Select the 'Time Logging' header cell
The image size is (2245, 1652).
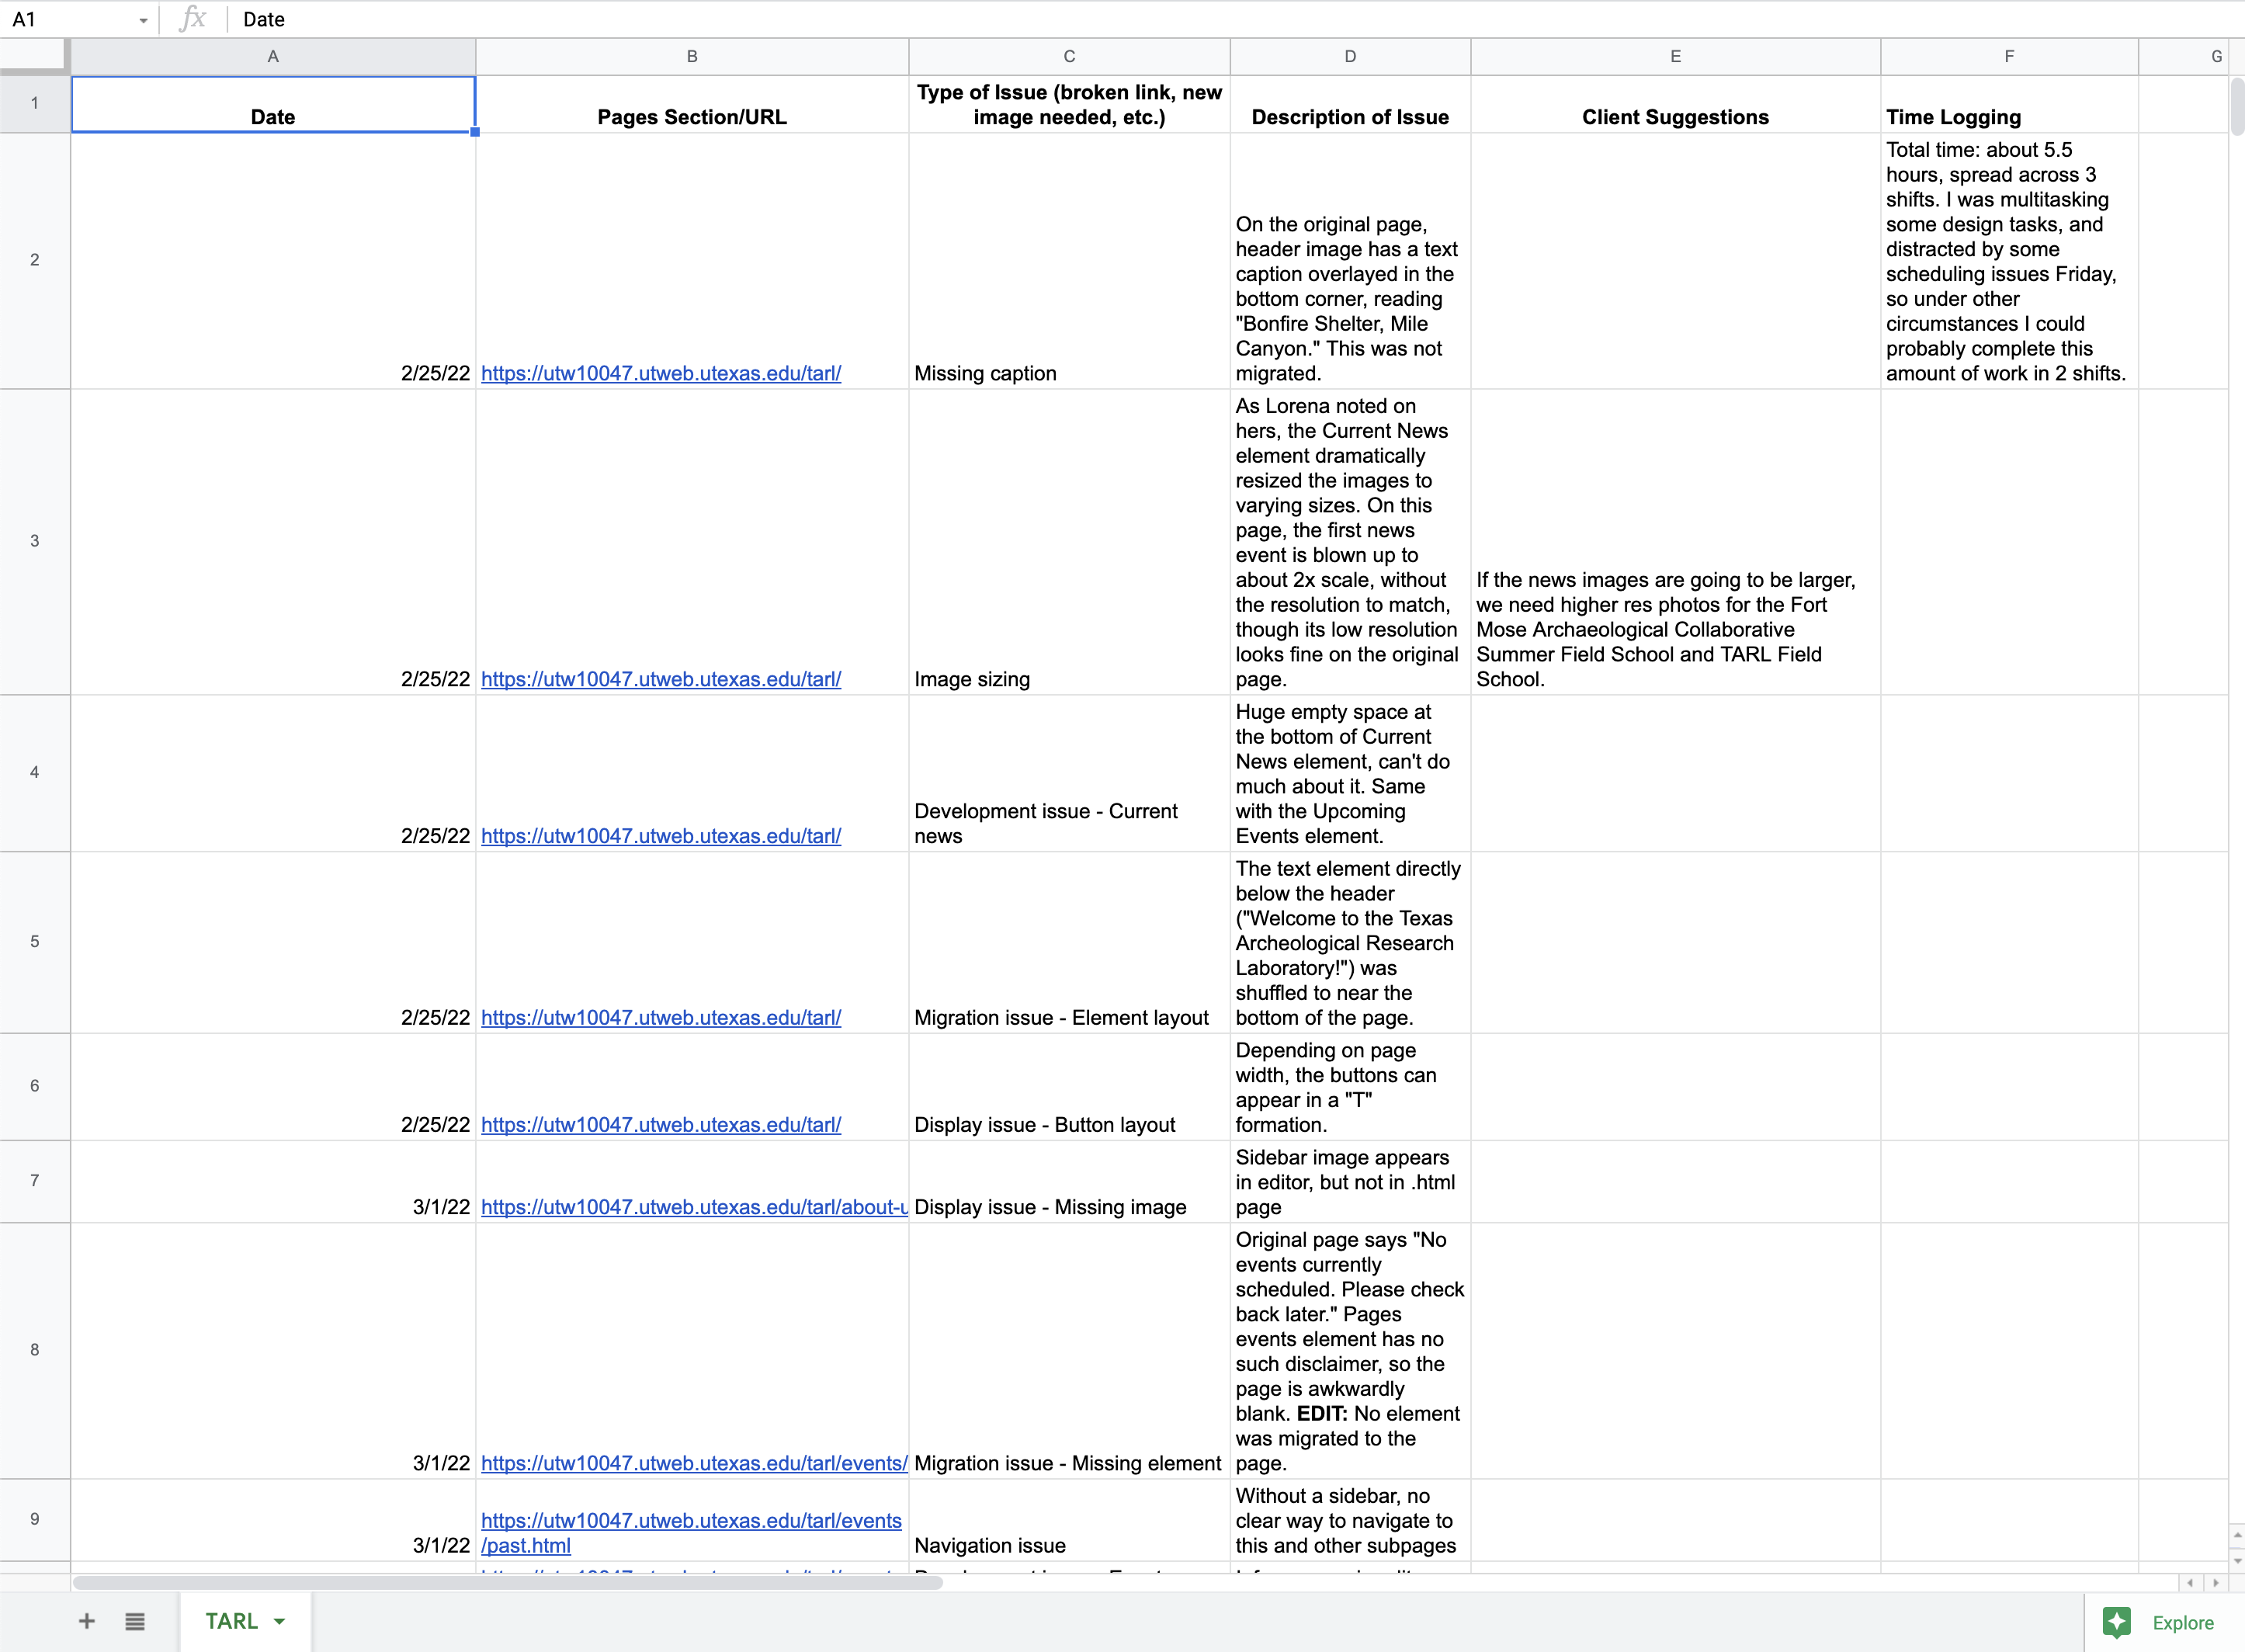[x=2009, y=104]
